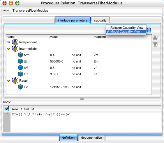Select the tEf parameter cube icon

click(20, 74)
